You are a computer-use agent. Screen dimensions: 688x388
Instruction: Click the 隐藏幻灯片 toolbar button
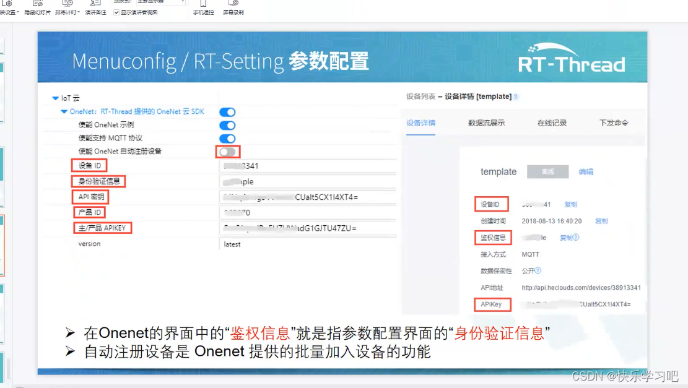(x=37, y=8)
